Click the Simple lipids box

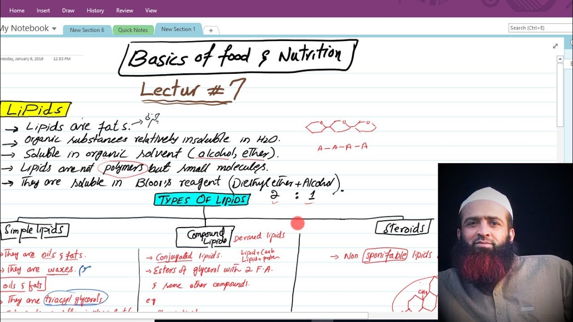click(x=34, y=230)
